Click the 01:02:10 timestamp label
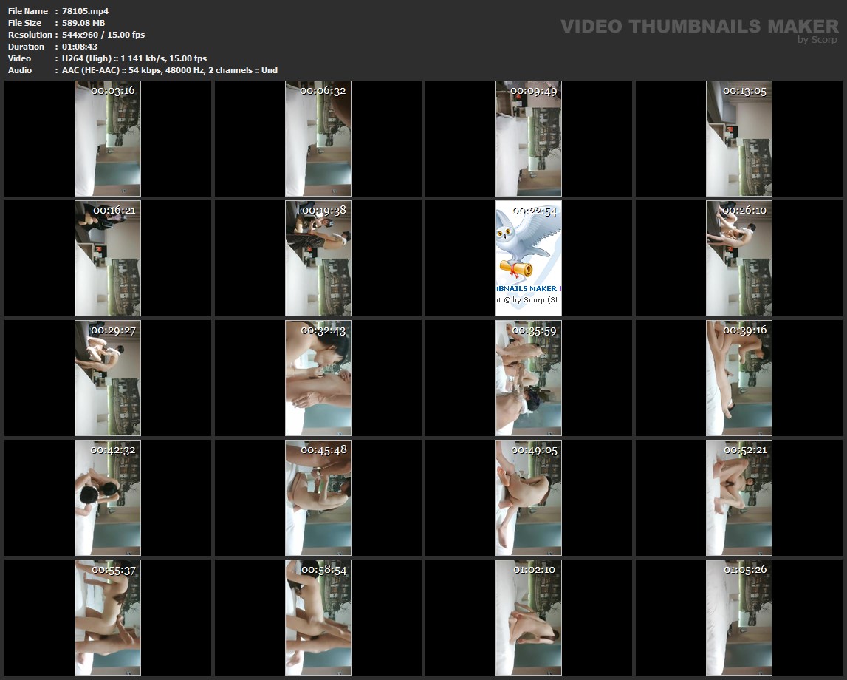The height and width of the screenshot is (680, 847). (x=535, y=570)
